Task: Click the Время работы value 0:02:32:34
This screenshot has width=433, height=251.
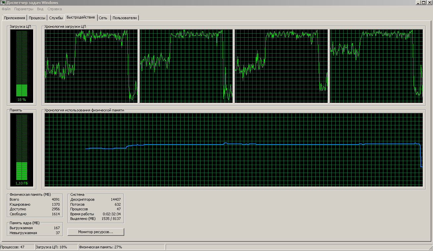Action: pos(111,214)
